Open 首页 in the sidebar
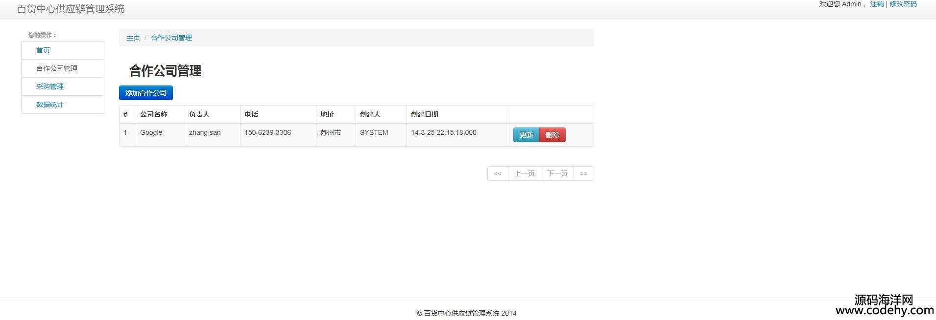This screenshot has width=936, height=320. tap(43, 50)
